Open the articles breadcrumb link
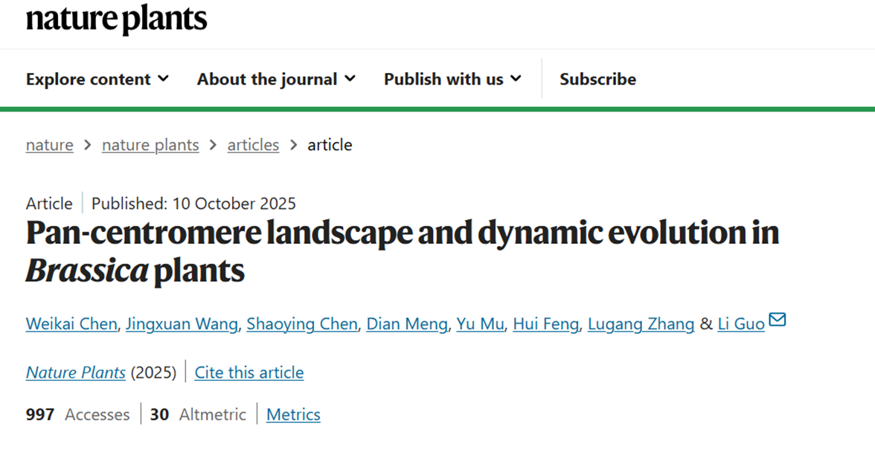Image resolution: width=875 pixels, height=458 pixels. [253, 145]
